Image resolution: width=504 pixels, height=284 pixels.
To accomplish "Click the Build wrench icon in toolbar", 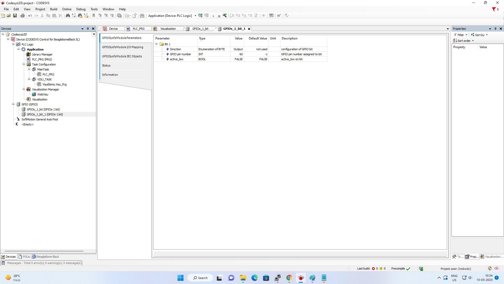I will click(x=225, y=16).
